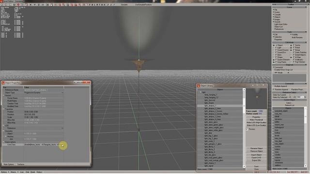The image size is (310, 174).
Task: Open the Light Anim Editor
Action: coord(281,24)
